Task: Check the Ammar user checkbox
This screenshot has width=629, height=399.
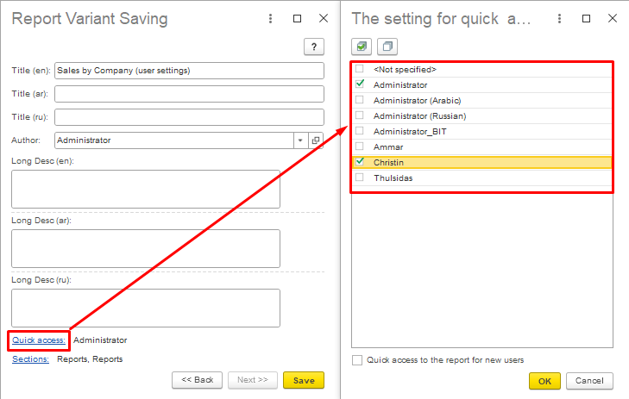Action: pos(360,147)
